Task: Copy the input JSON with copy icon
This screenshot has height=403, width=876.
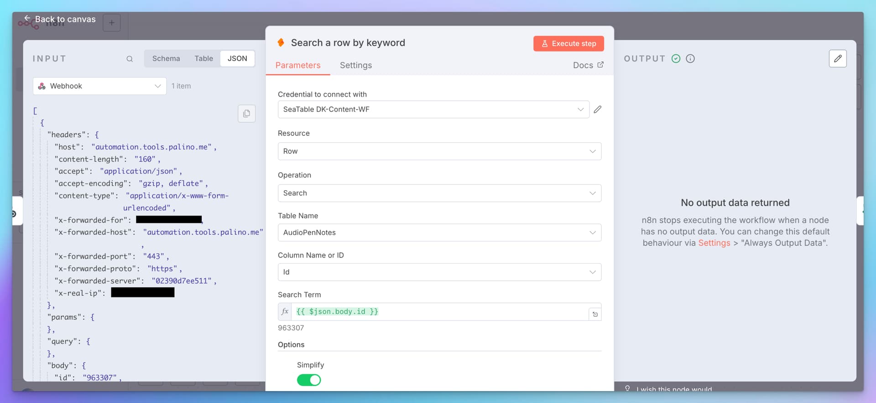Action: tap(246, 114)
